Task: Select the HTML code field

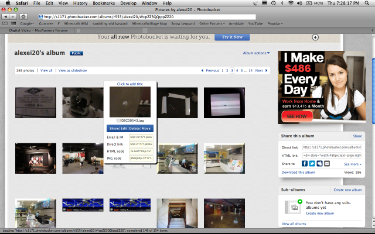Action: point(141,151)
